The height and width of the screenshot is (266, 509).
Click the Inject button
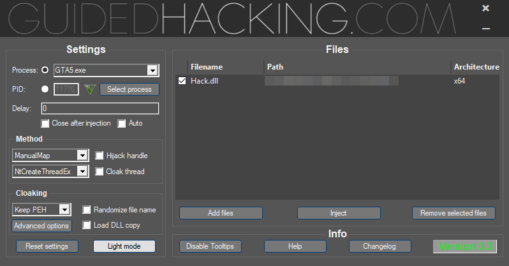coord(339,213)
